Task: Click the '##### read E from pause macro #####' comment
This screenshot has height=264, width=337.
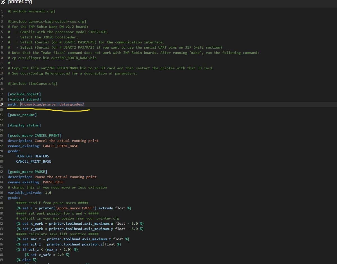Action: pos(52,203)
